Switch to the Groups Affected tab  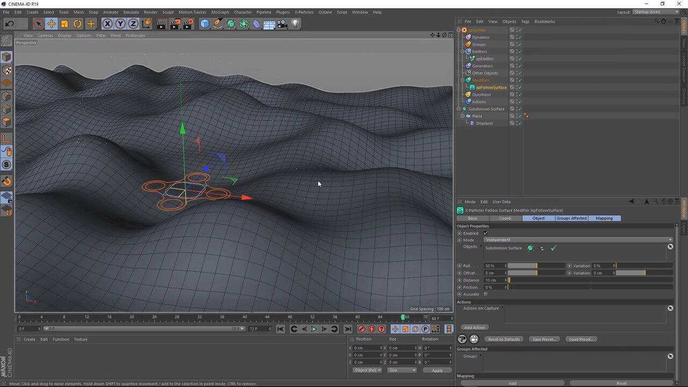[571, 218]
